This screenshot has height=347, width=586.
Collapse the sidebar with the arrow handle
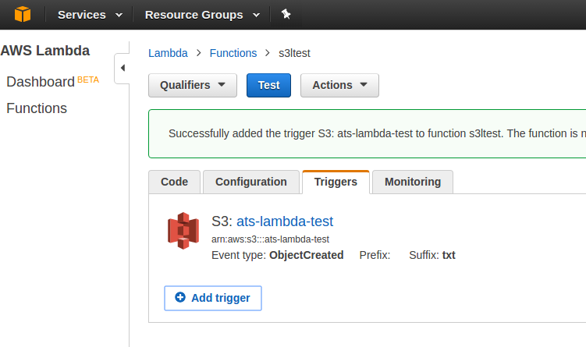(x=122, y=69)
